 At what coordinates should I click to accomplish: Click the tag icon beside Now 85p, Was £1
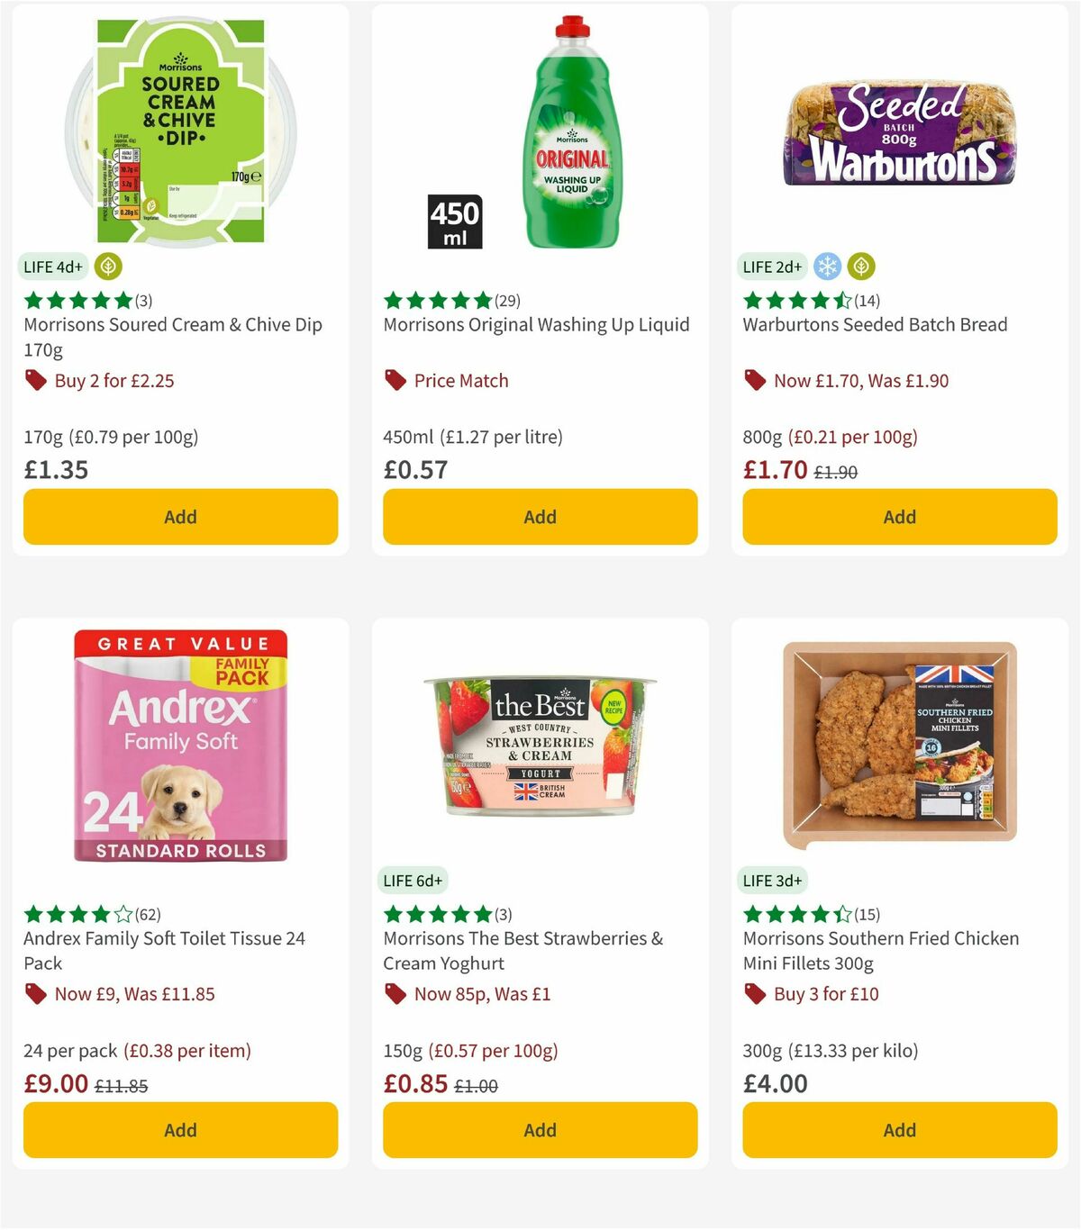click(395, 993)
